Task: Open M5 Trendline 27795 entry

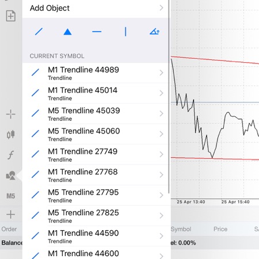Action: 97,195
